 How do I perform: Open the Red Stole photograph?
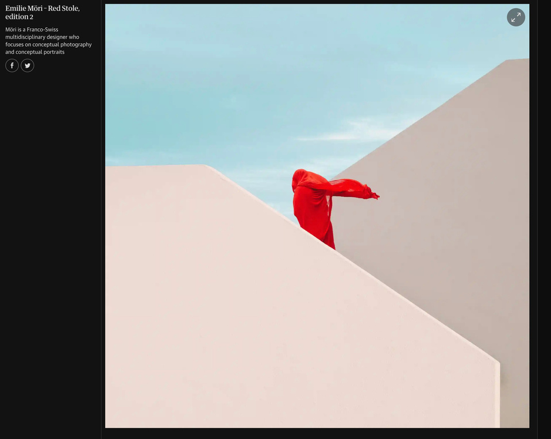[x=317, y=216]
